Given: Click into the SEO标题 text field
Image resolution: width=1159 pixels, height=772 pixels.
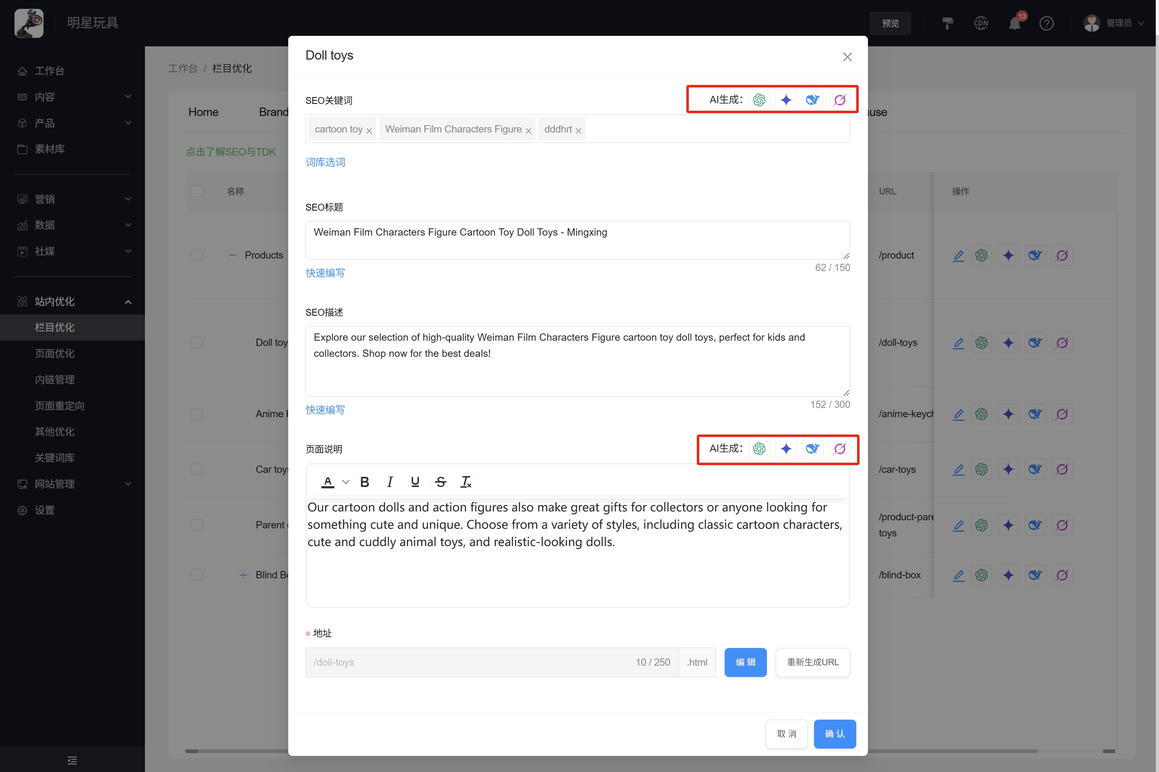Looking at the screenshot, I should point(577,240).
